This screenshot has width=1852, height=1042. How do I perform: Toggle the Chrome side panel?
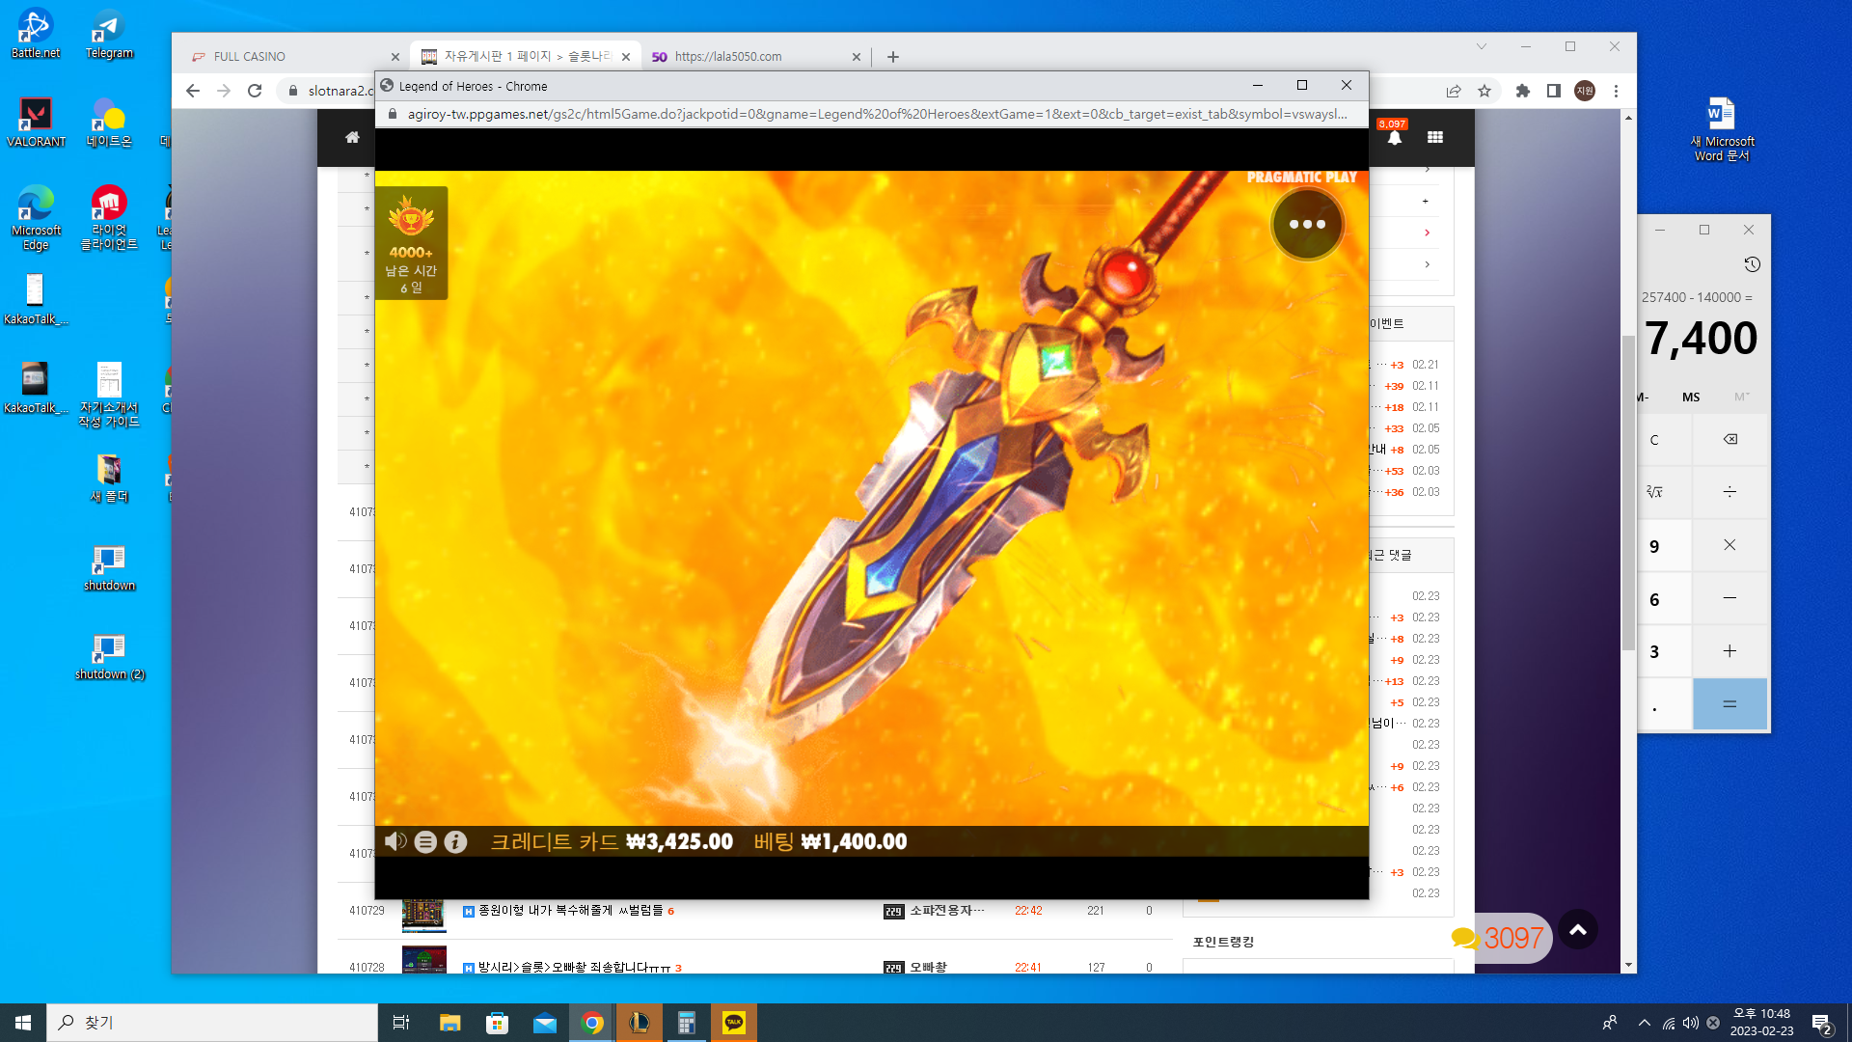[1554, 91]
